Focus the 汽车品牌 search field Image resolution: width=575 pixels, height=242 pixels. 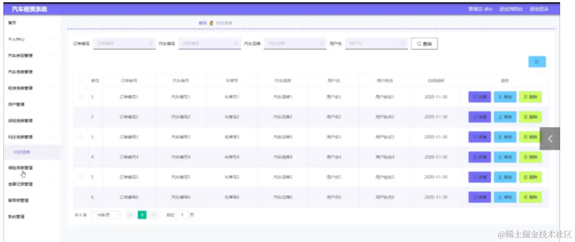(x=295, y=43)
